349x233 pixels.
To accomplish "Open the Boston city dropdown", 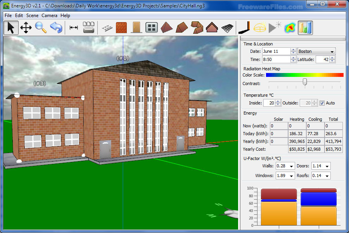I will (x=316, y=52).
